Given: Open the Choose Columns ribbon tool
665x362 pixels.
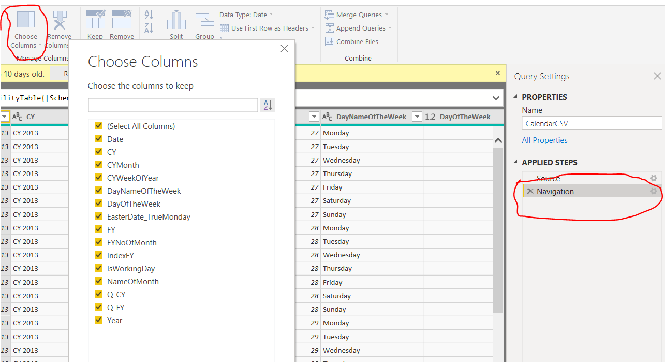Looking at the screenshot, I should point(26,28).
